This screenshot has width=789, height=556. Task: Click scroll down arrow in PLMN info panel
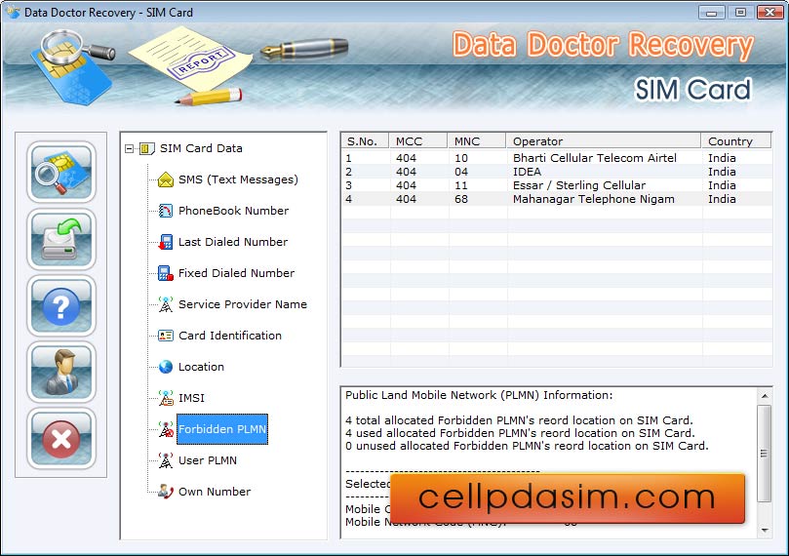point(765,531)
